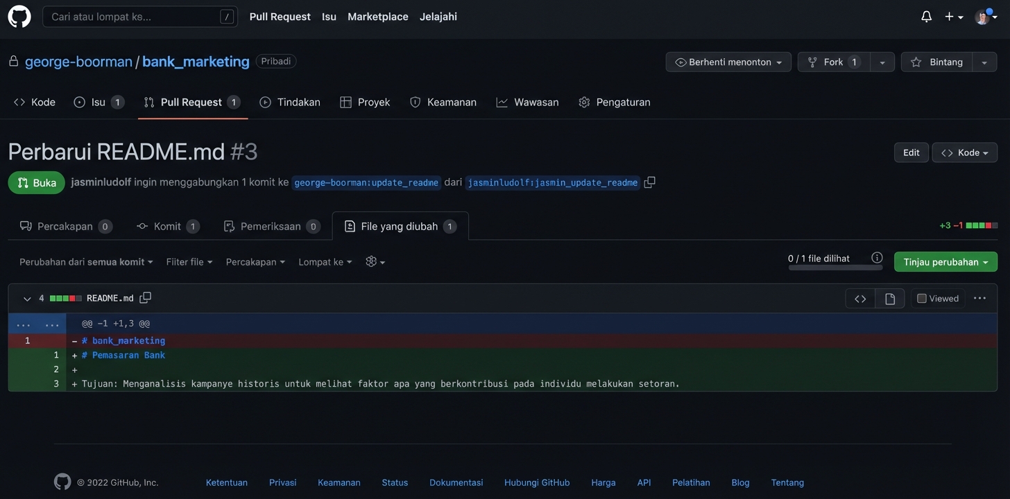Click the Fork button
The width and height of the screenshot is (1010, 499).
click(834, 62)
